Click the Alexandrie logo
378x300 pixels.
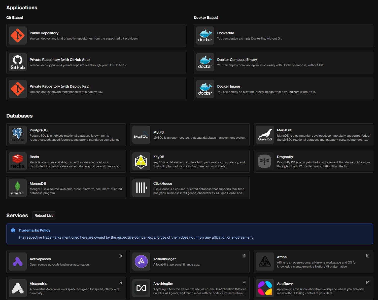point(18,288)
